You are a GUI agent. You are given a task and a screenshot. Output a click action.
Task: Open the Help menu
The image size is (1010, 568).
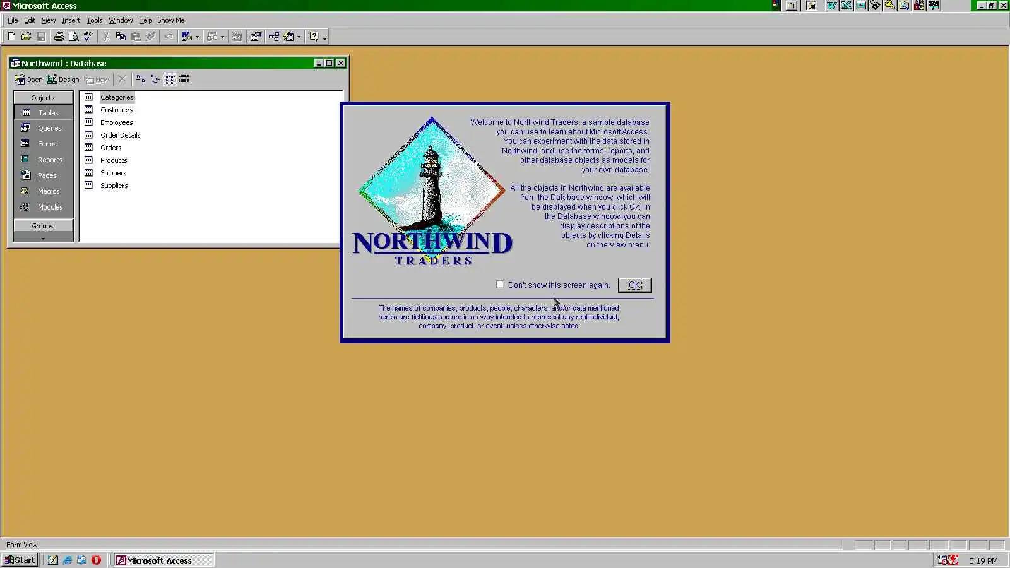coord(145,20)
